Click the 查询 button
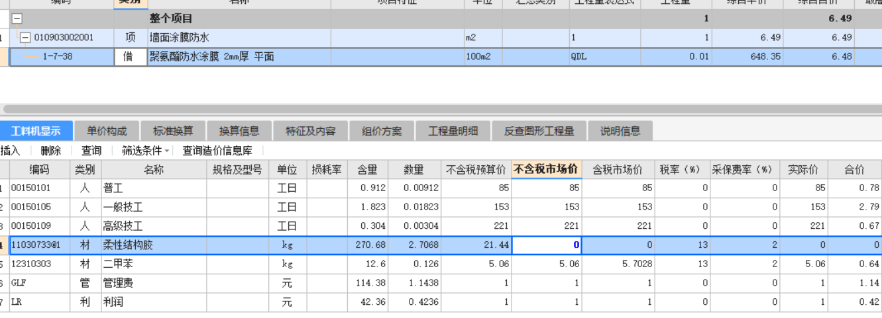The height and width of the screenshot is (318, 882). point(91,151)
